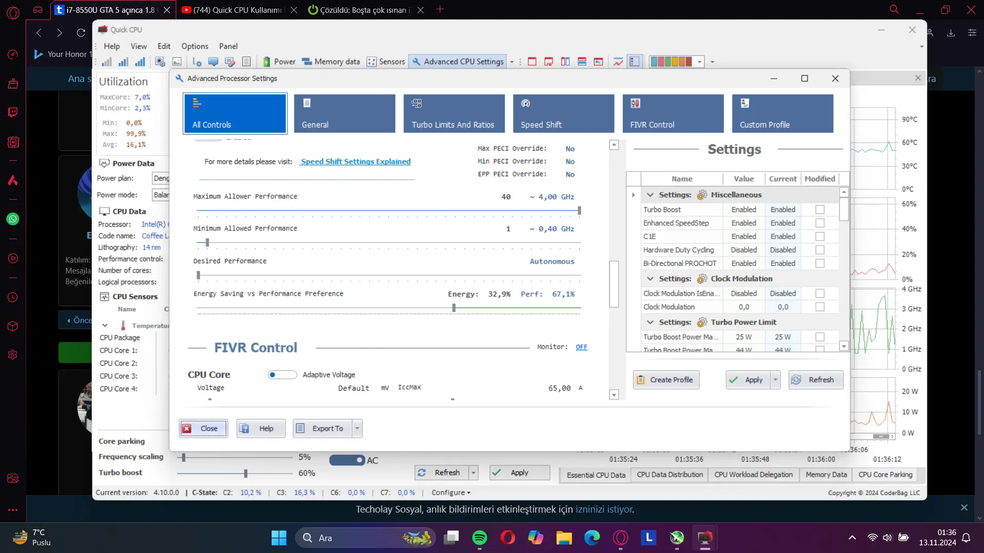Collapse the Clock Modulation settings group
Viewport: 984px width, 553px height.
click(650, 279)
